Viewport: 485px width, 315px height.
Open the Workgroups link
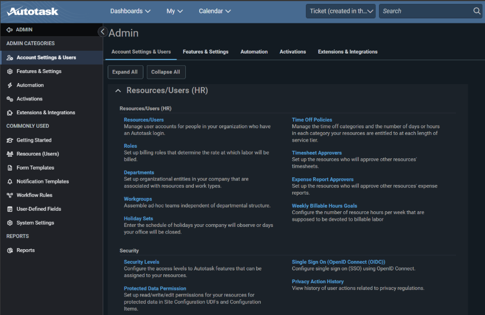(138, 199)
